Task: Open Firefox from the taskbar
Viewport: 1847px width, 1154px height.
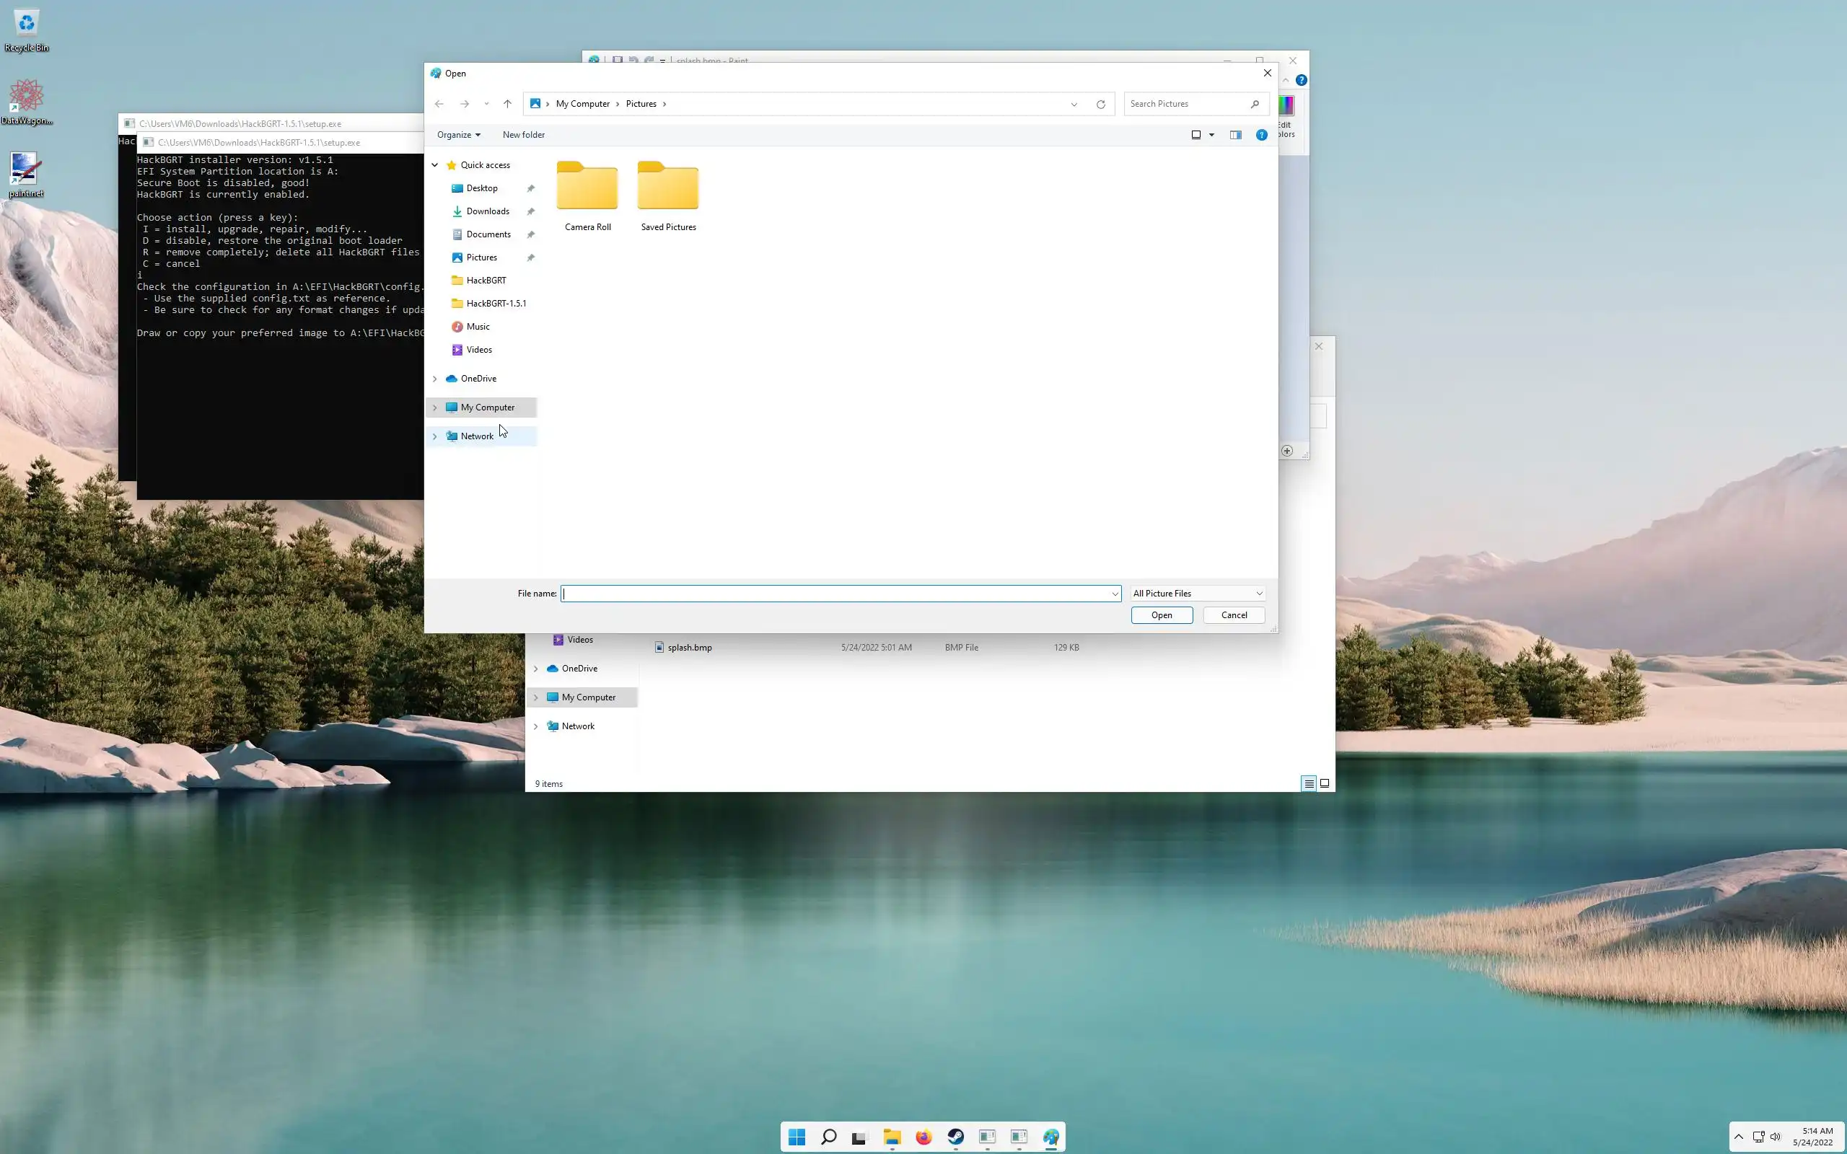Action: (923, 1137)
